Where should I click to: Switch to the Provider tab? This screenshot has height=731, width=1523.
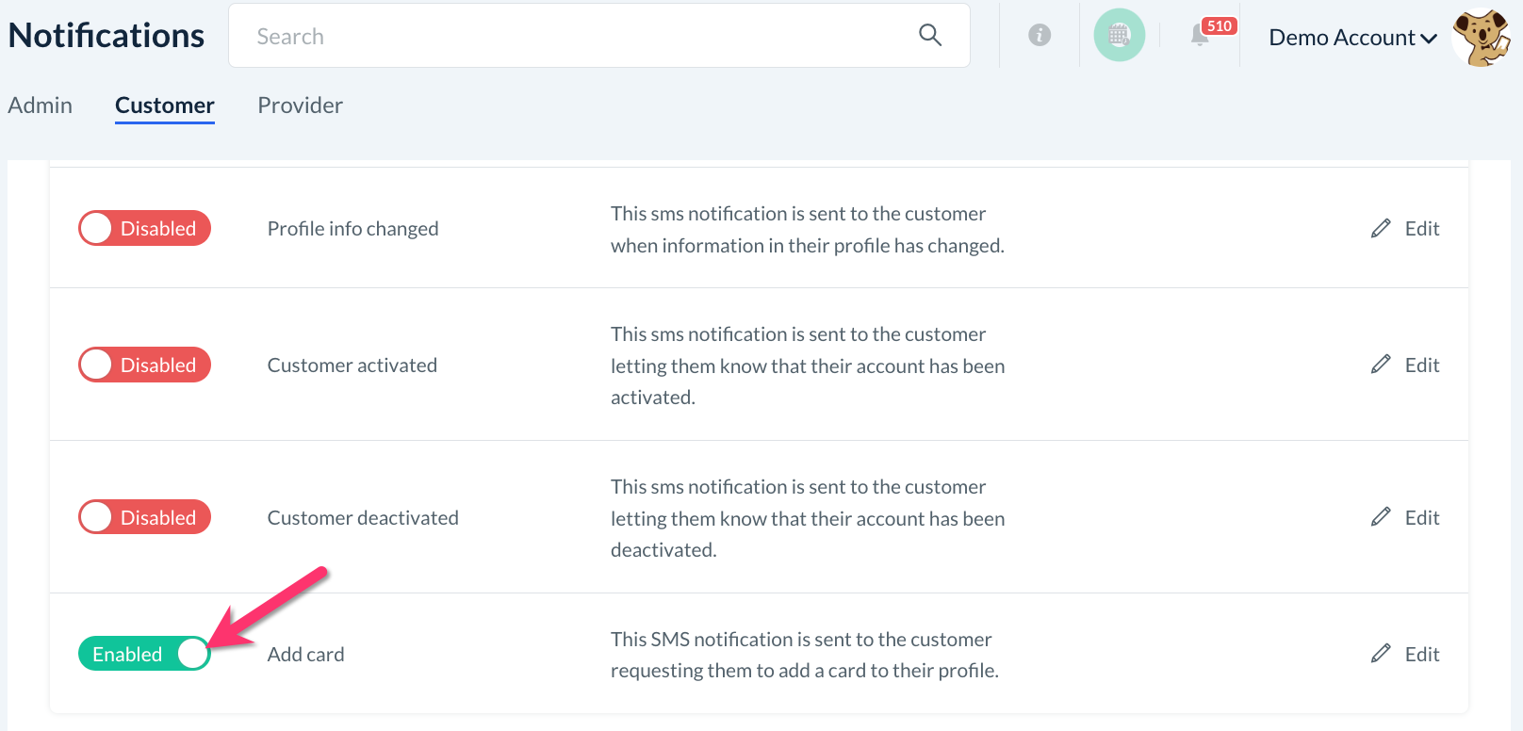click(x=300, y=106)
